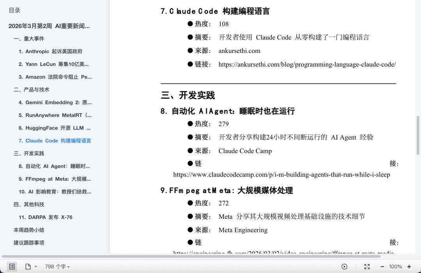Go to 9. FFmpeg at Meta outline entry
Screen dimensions: 421x273
pyautogui.click(x=55, y=179)
